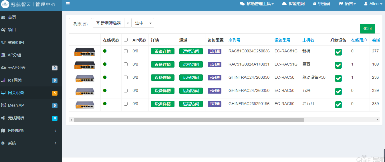Click 已开通 badge for 移动设备P50

point(215,78)
